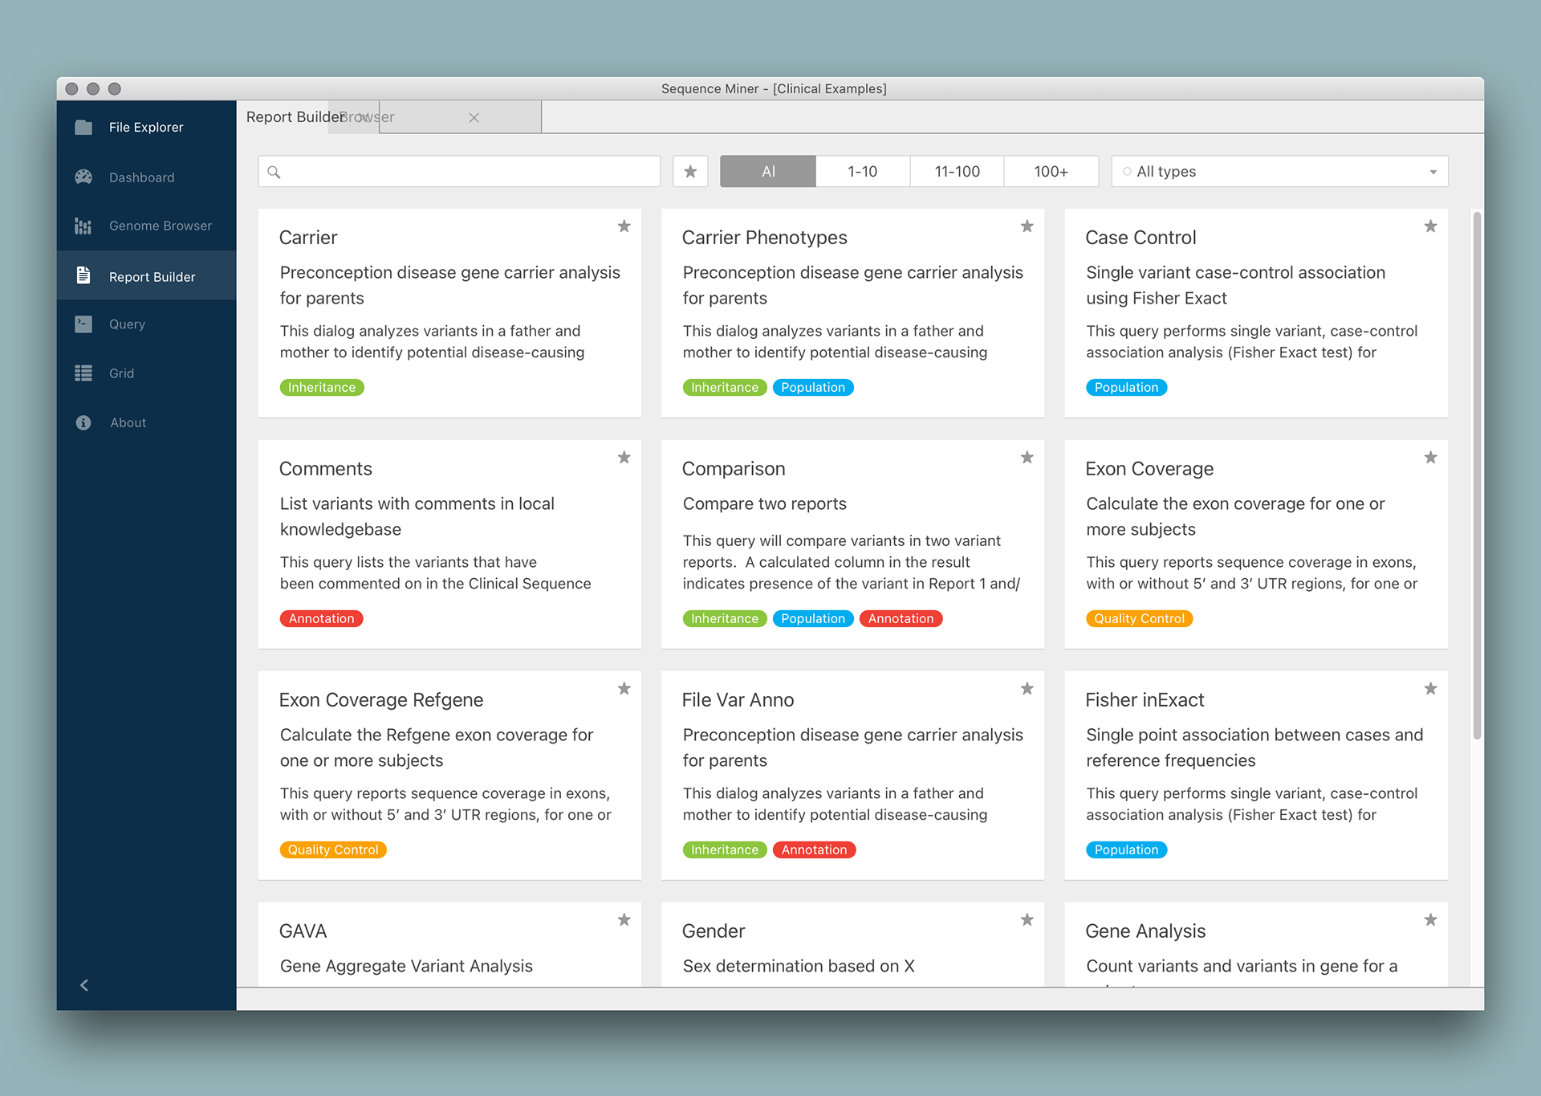Click Population tag on Comparison card

pyautogui.click(x=813, y=618)
